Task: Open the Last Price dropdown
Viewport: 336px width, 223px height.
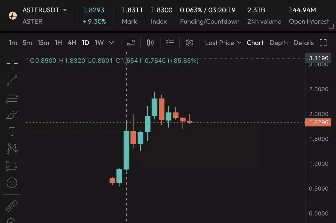Action: 223,43
